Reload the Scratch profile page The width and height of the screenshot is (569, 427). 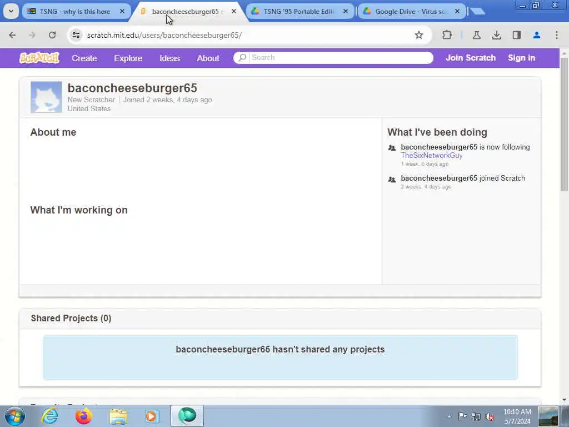coord(52,35)
